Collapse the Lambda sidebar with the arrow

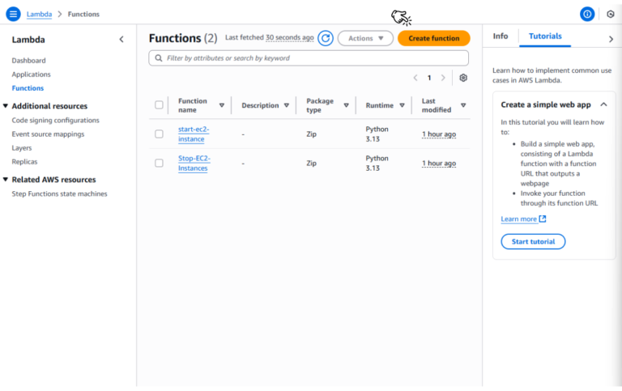coord(121,39)
